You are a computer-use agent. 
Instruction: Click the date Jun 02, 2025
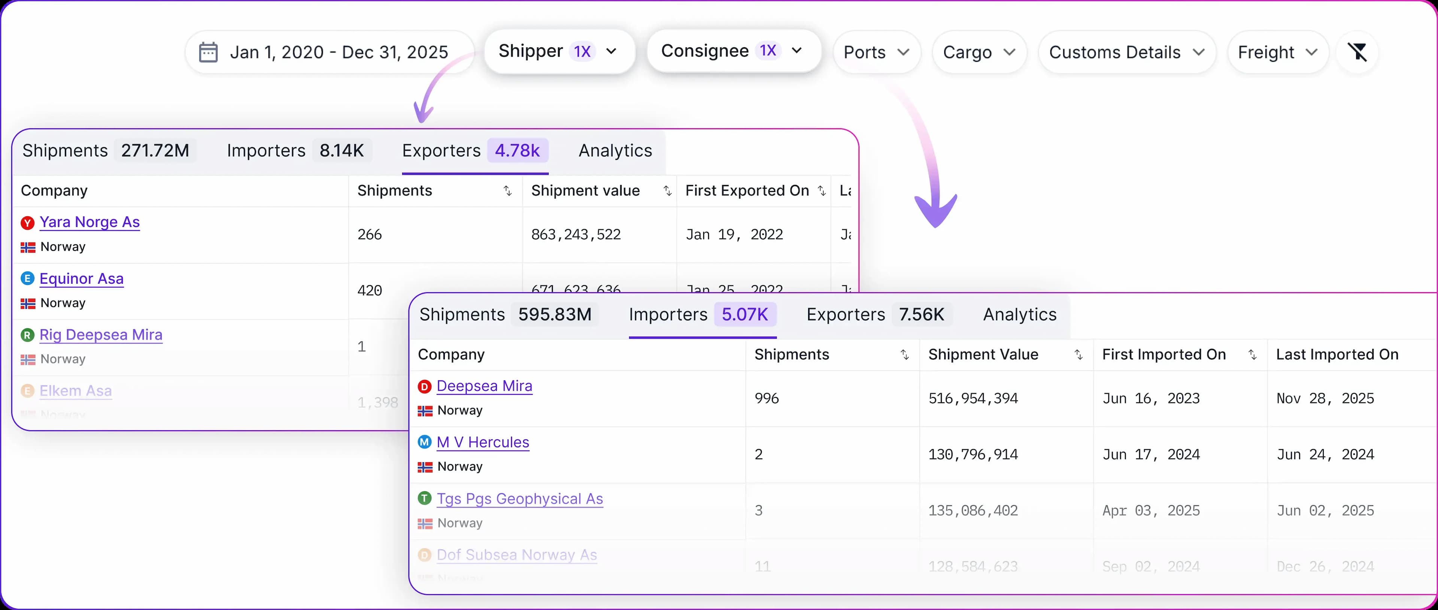coord(1325,511)
